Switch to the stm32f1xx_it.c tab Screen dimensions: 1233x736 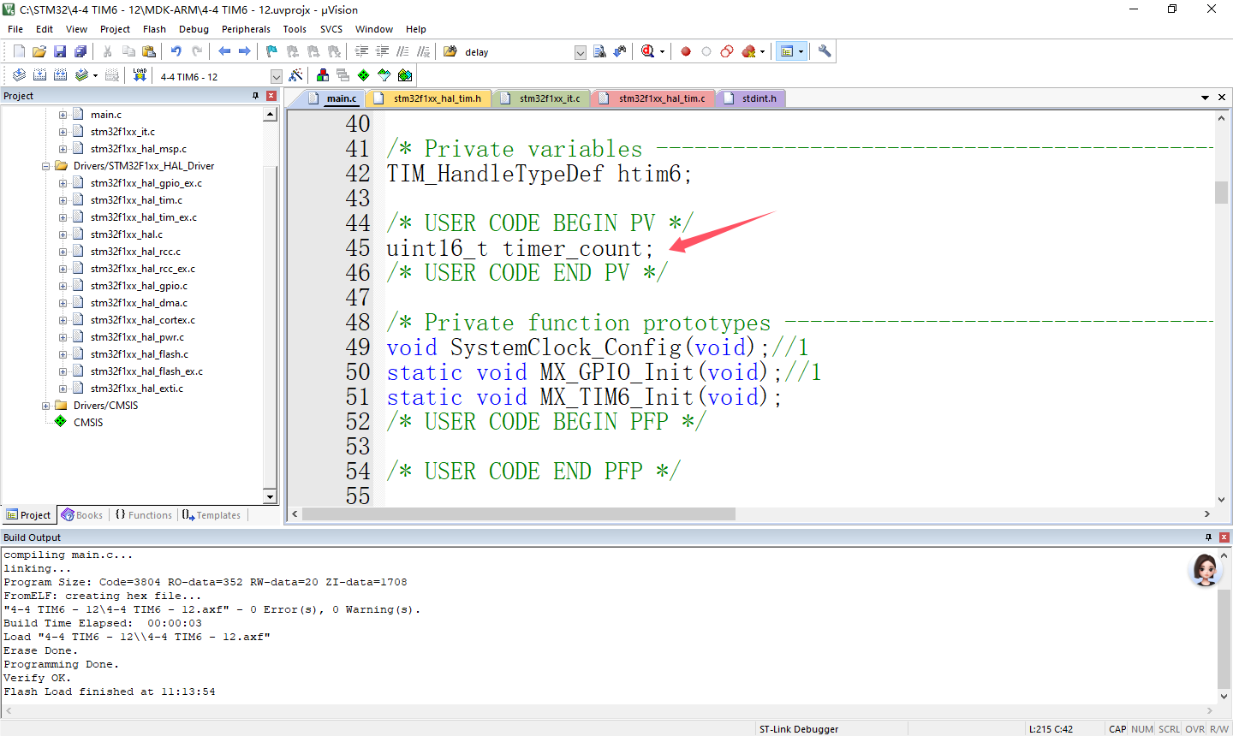(549, 98)
